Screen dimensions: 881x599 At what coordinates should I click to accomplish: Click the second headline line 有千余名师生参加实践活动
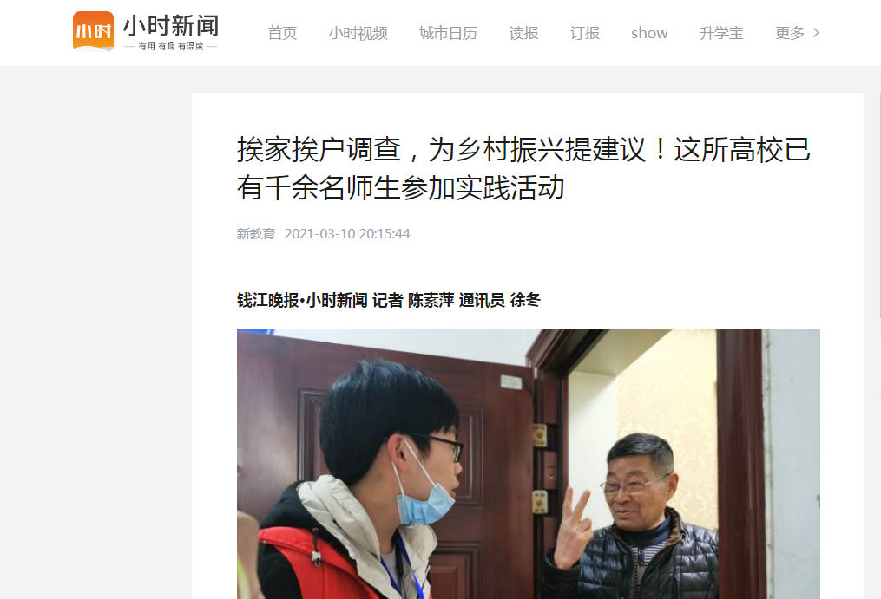pyautogui.click(x=401, y=187)
